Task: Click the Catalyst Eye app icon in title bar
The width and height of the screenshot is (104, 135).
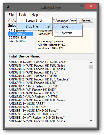Action: (x=8, y=7)
